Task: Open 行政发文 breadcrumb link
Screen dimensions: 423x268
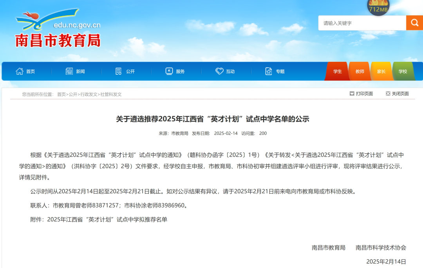Action: coord(89,94)
